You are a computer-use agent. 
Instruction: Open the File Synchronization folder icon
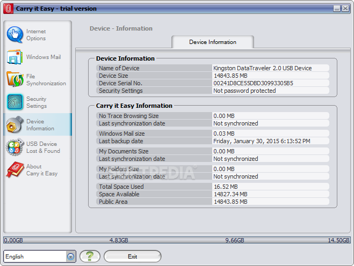point(15,79)
